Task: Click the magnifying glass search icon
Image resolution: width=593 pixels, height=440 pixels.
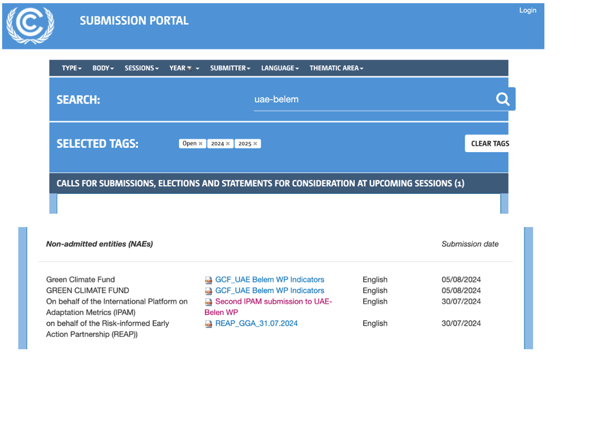Action: [503, 99]
